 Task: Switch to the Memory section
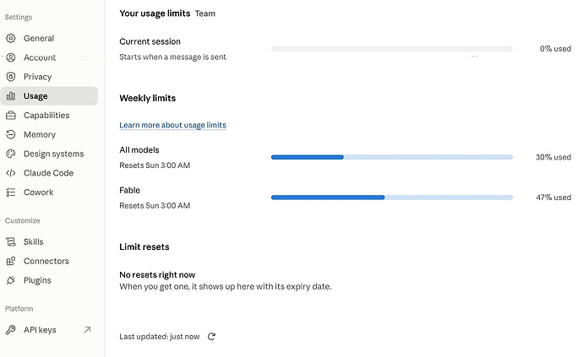pos(49,134)
